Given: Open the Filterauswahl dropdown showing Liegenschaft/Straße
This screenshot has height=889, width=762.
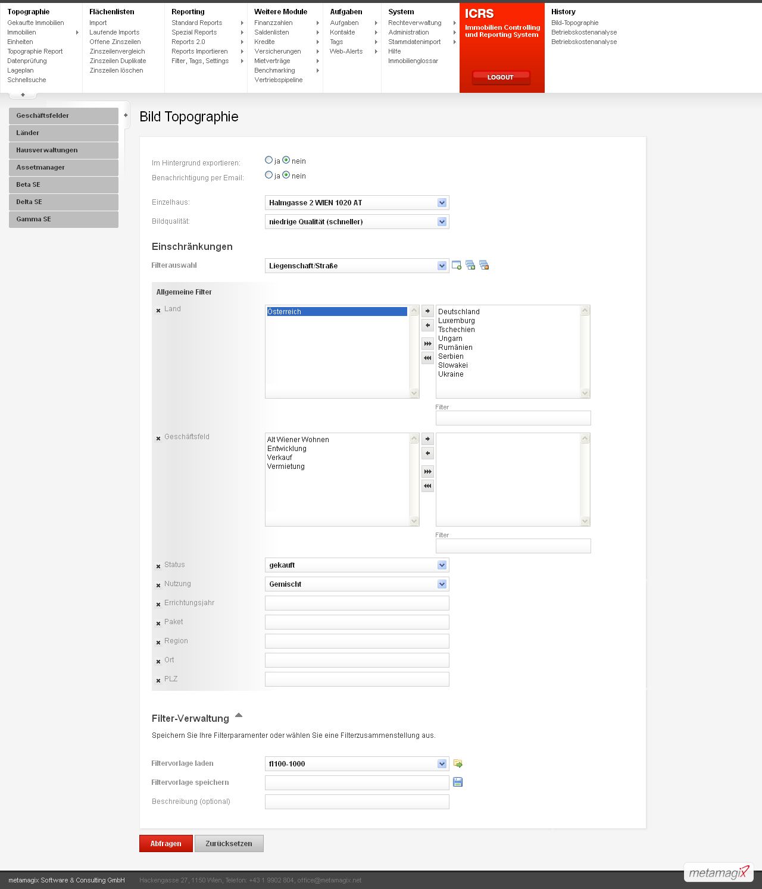Looking at the screenshot, I should pos(357,266).
